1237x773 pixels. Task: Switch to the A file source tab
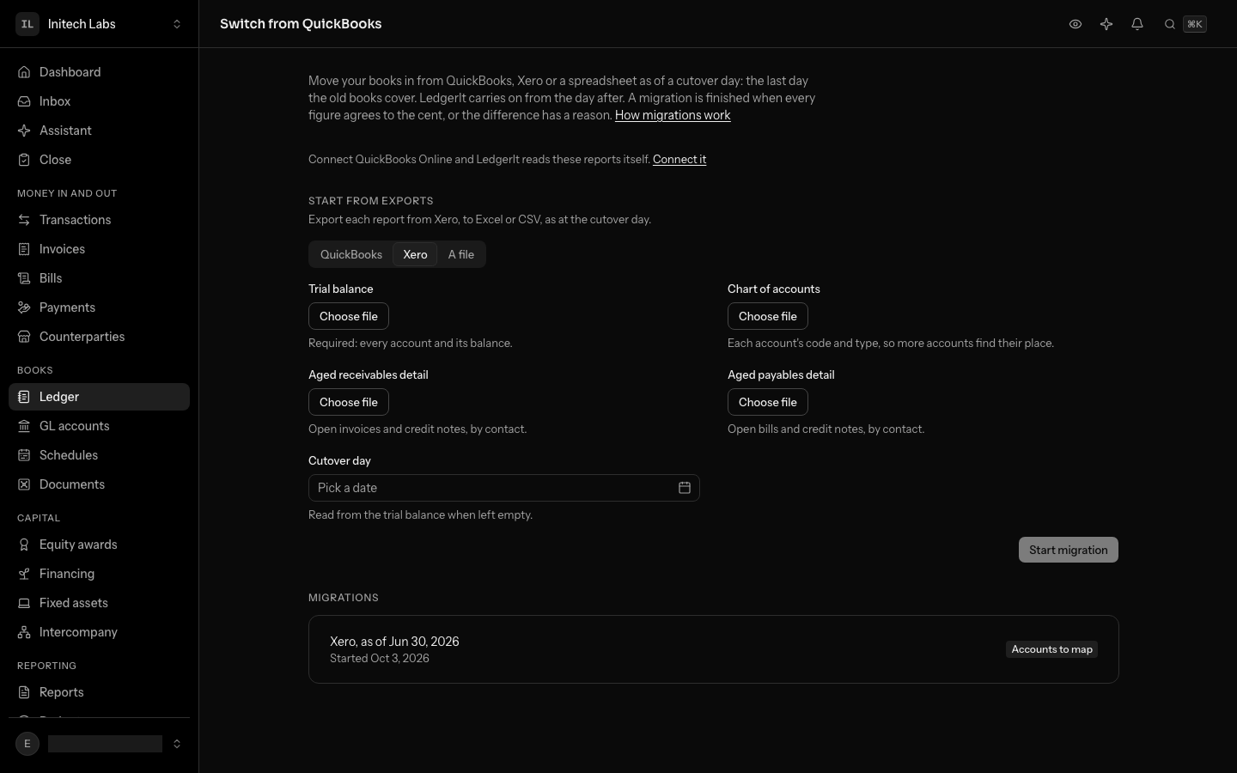point(461,254)
